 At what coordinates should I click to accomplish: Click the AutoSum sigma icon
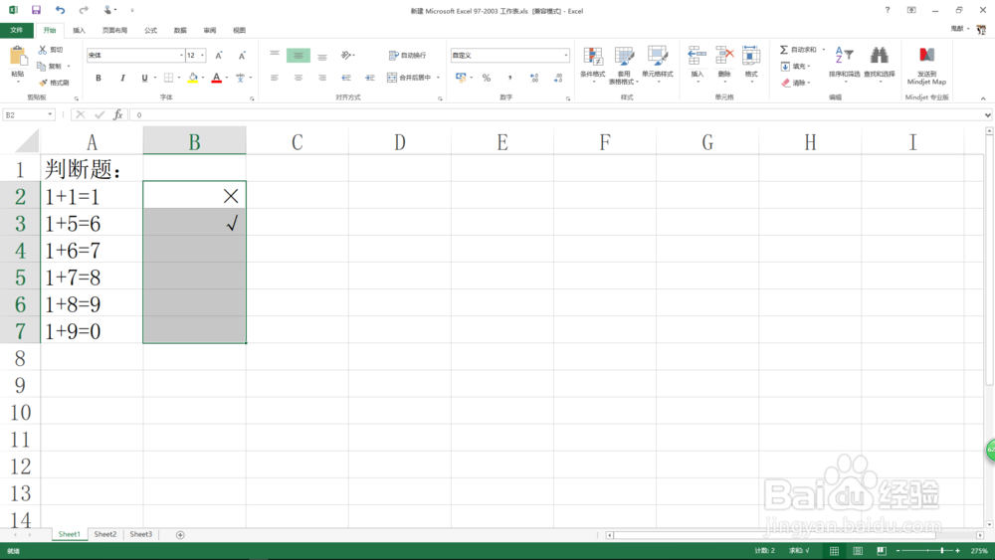tap(784, 50)
